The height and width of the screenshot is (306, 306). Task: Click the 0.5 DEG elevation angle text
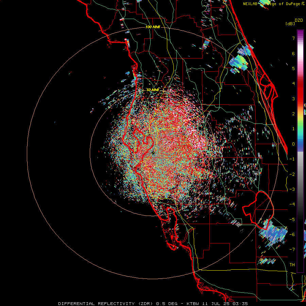pyautogui.click(x=167, y=304)
